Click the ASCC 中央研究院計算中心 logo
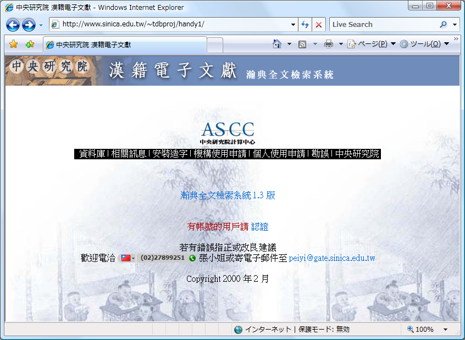This screenshot has height=340, width=465. pyautogui.click(x=228, y=133)
